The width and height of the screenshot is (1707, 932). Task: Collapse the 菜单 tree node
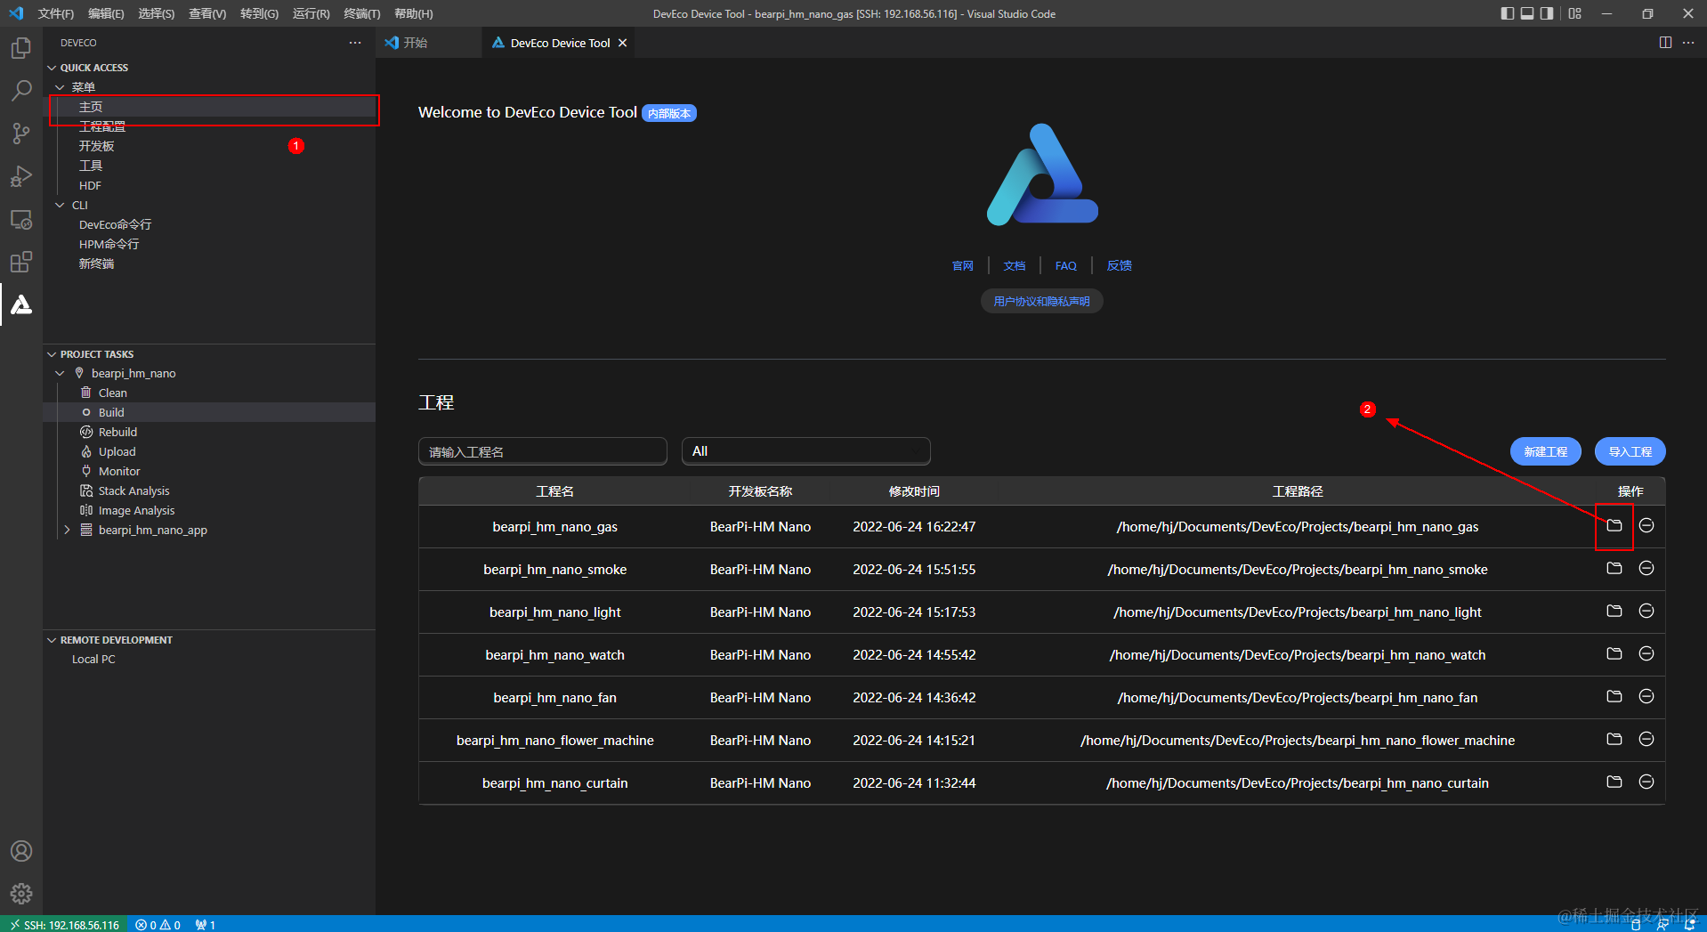(x=60, y=87)
